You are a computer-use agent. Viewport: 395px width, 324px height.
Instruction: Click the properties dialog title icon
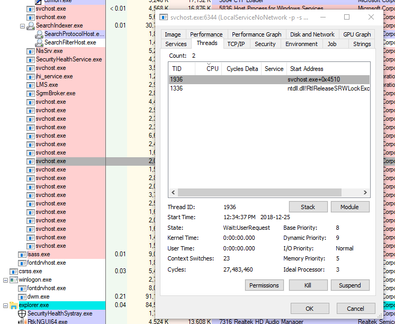[164, 17]
